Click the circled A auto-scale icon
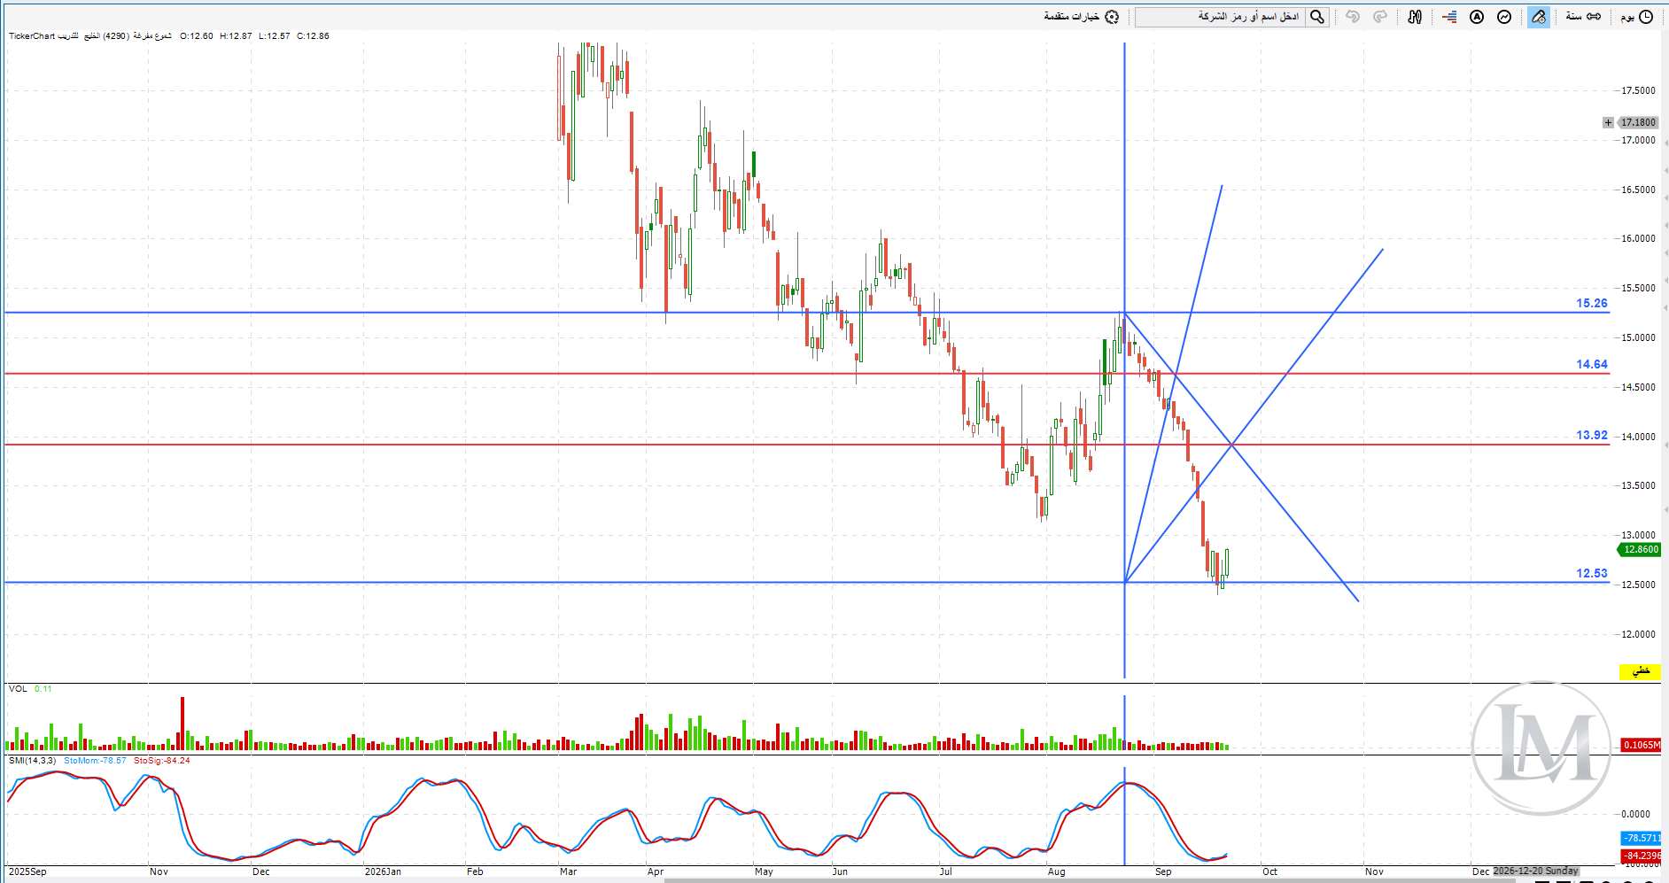The height and width of the screenshot is (883, 1669). pyautogui.click(x=1477, y=17)
